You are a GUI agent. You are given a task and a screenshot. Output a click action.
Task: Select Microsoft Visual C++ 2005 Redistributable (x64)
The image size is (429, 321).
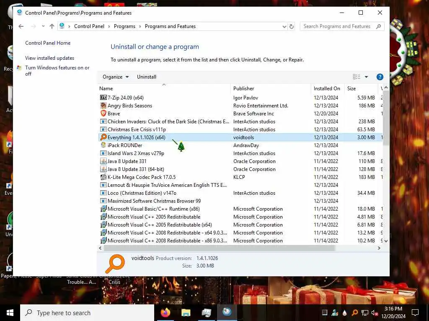pyautogui.click(x=240, y=224)
